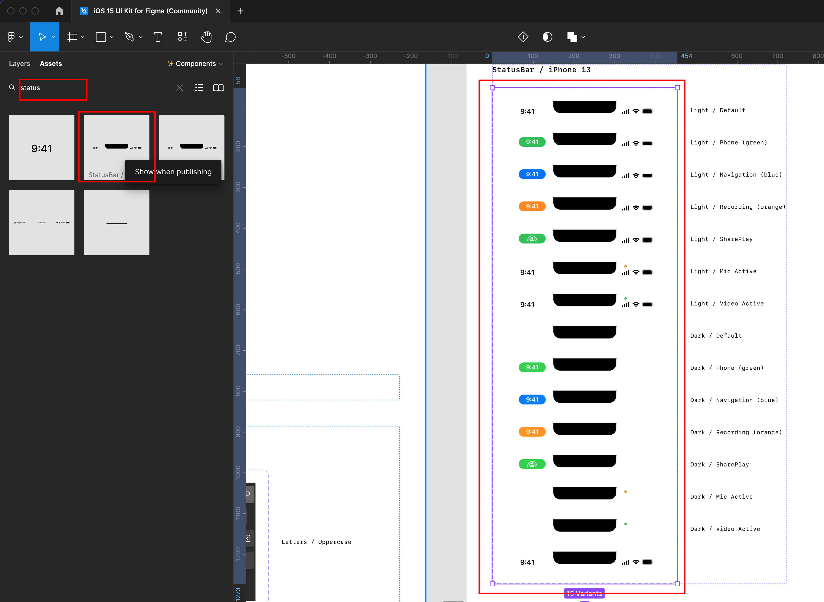824x602 pixels.
Task: Toggle list view for assets
Action: [x=199, y=88]
